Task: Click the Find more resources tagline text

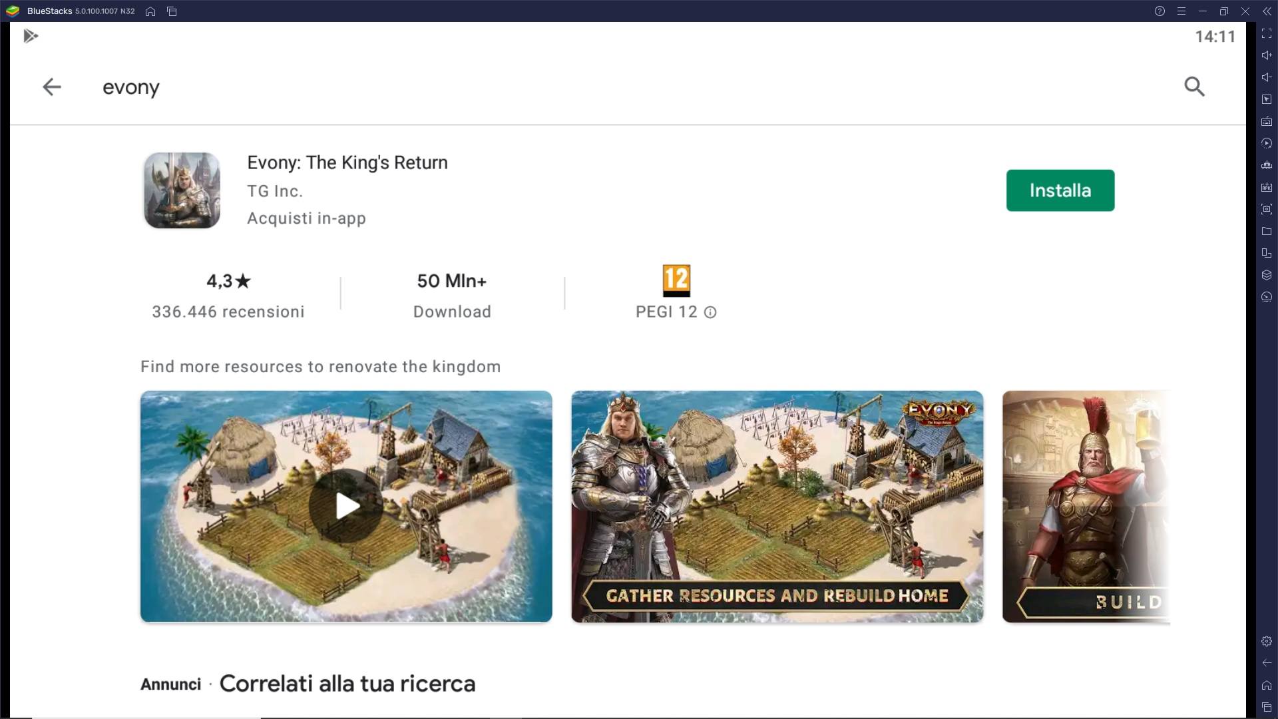Action: (320, 367)
